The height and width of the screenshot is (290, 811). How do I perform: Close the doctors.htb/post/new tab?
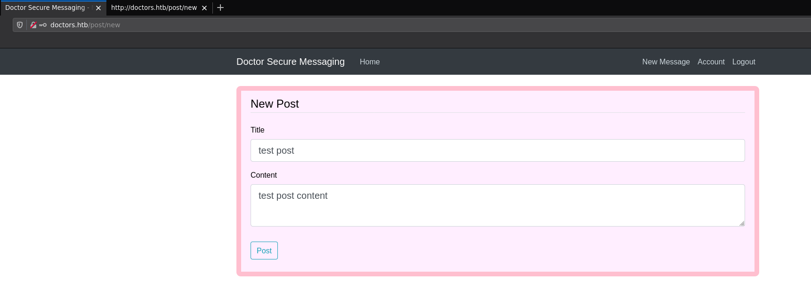point(204,8)
